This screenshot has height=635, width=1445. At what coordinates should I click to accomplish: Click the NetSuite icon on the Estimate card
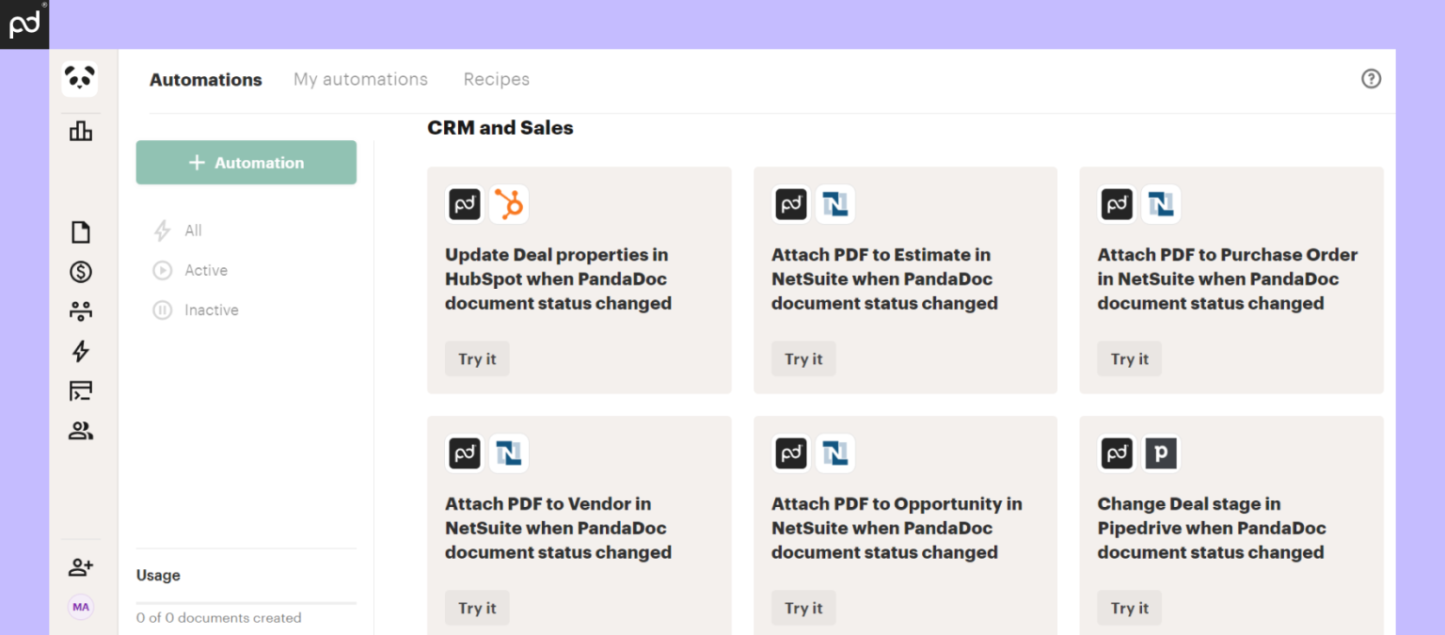835,204
